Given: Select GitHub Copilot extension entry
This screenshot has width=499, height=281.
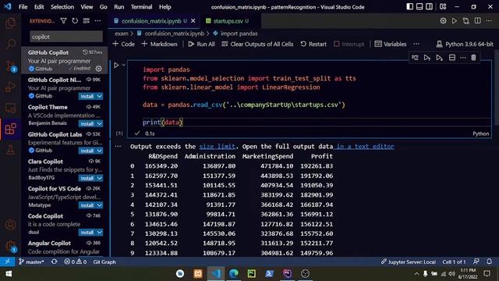Looking at the screenshot, I should click(65, 60).
